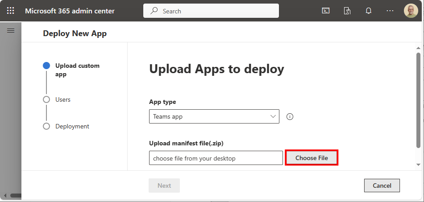This screenshot has height=202, width=424.
Task: Click the Deploy New App heading
Action: click(75, 33)
